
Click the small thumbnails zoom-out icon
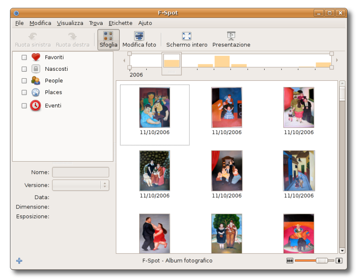[x=289, y=261]
